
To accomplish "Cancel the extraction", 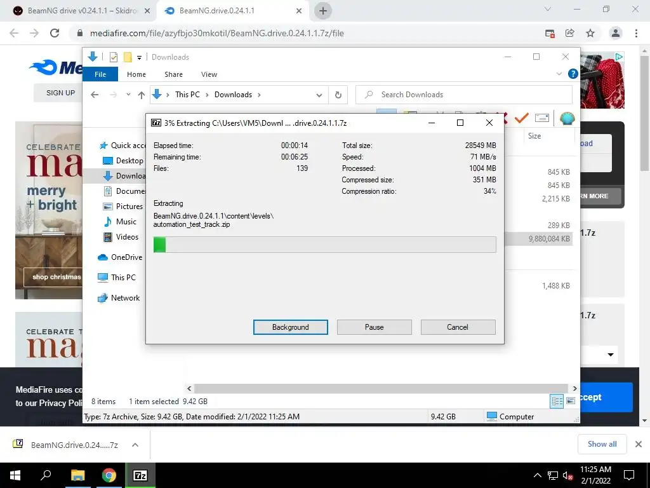I will pos(458,327).
